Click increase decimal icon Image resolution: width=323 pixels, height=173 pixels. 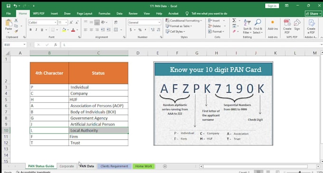point(152,30)
